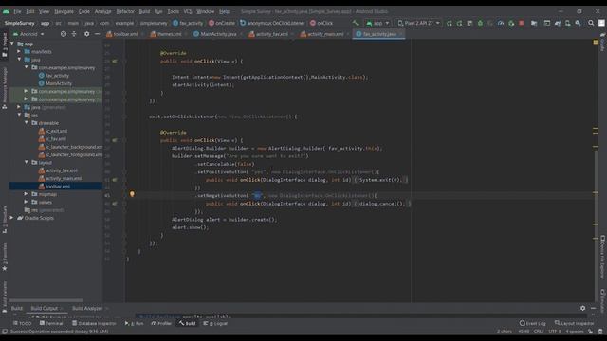This screenshot has width=607, height=341.
Task: Click the Attach Debugger to Android Process icon
Action: [x=511, y=23]
